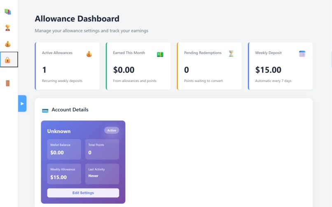Viewport: 332px width, 207px height.
Task: Click calendar icon in Weekly Deposit card
Action: pyautogui.click(x=302, y=54)
